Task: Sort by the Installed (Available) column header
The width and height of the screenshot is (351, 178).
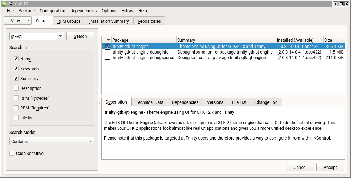Action: click(x=300, y=40)
